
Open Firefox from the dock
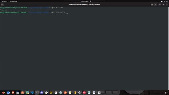pyautogui.click(x=3, y=93)
